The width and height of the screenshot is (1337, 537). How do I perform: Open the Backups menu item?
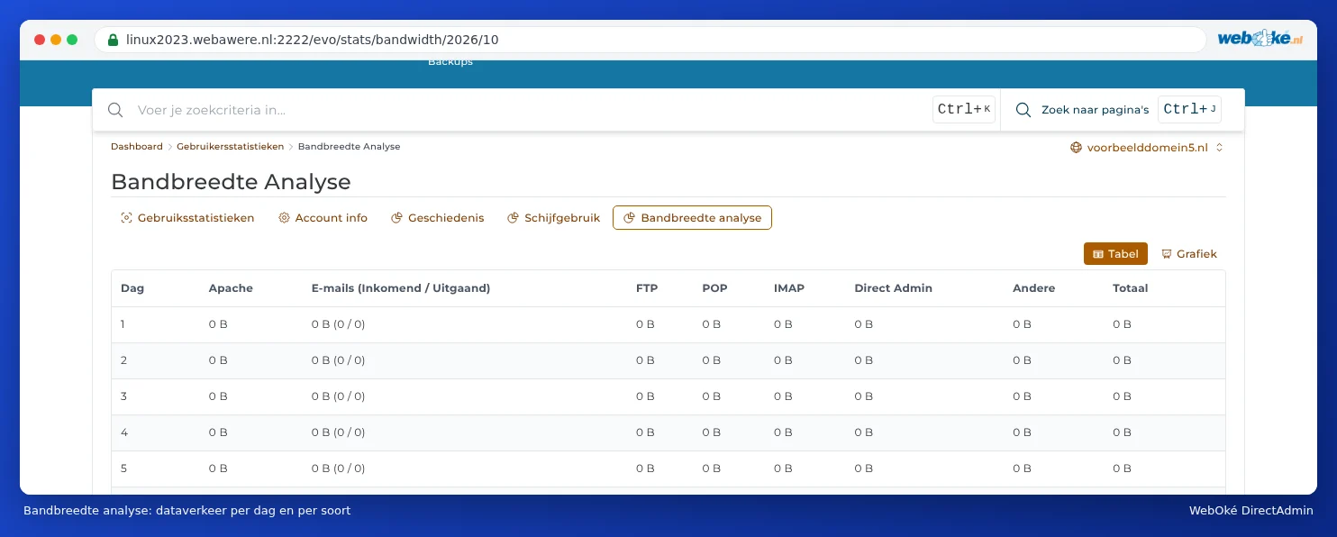450,62
